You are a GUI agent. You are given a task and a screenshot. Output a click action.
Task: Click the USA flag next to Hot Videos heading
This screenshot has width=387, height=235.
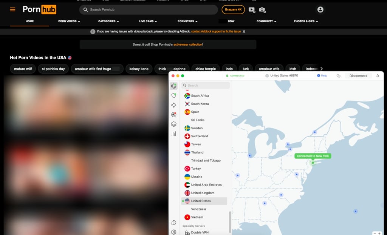tap(70, 58)
